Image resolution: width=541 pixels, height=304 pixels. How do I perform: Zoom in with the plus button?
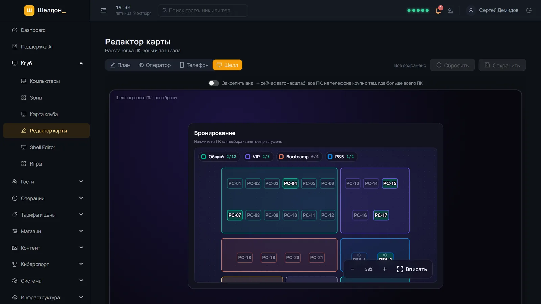[x=385, y=269]
